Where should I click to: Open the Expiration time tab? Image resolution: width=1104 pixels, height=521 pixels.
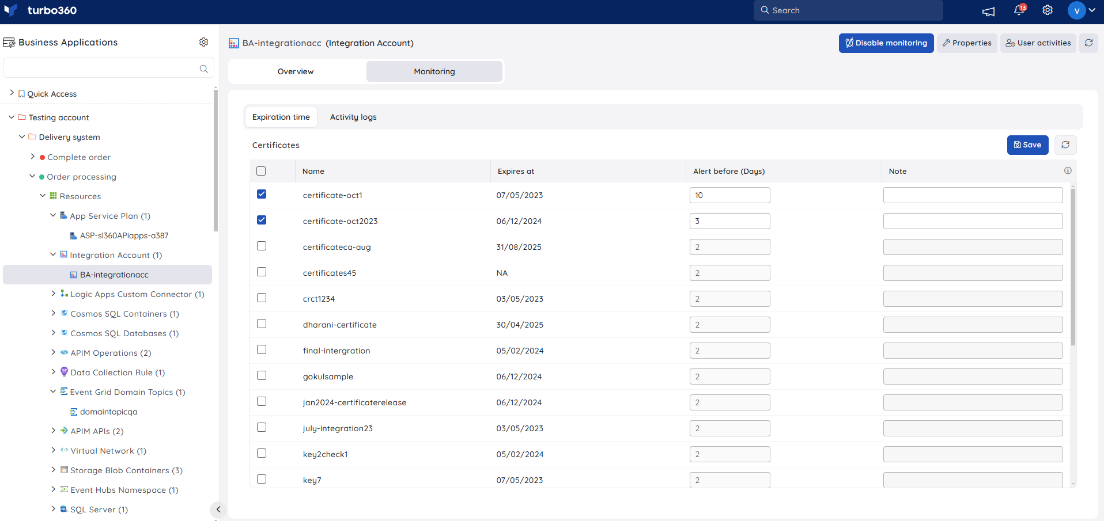coord(281,117)
